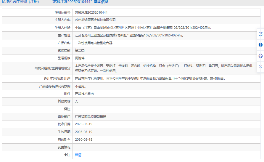This screenshot has height=162, width=264.
Task: Click 不适用。 storage condition value
Action: tap(81, 86)
